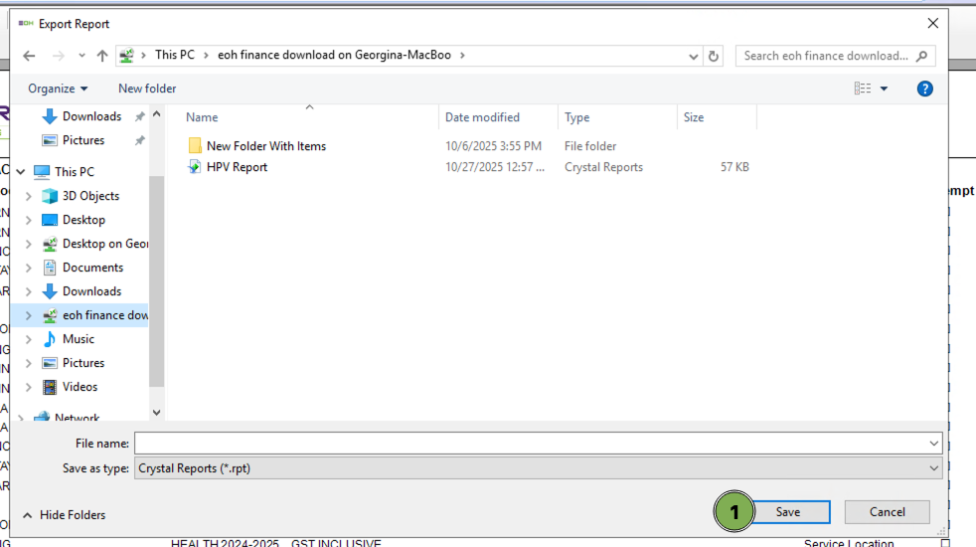
Task: Click the Up one level arrow
Action: click(x=102, y=56)
